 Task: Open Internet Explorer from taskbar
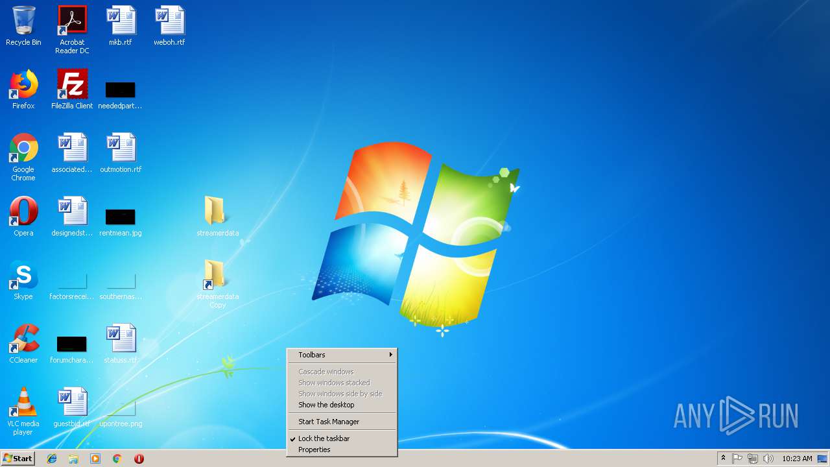[52, 459]
